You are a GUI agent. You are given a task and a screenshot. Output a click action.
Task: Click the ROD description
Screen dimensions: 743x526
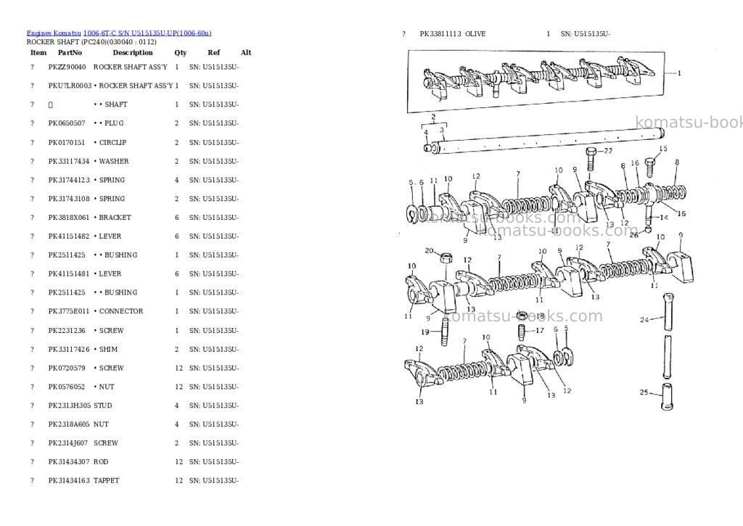(x=101, y=462)
